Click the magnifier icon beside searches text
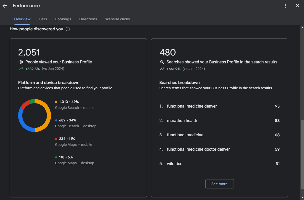 tap(162, 62)
